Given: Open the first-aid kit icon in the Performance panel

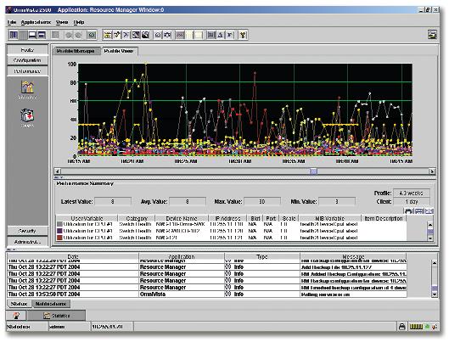Looking at the screenshot, I should (x=27, y=118).
